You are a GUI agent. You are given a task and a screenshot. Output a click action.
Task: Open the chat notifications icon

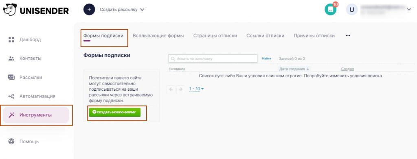point(331,9)
